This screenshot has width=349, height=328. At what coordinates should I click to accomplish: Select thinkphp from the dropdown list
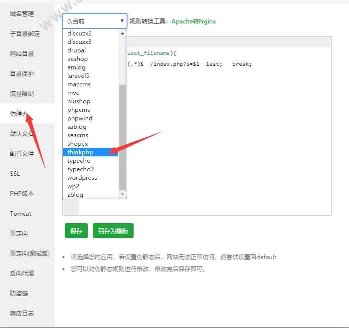pyautogui.click(x=80, y=152)
